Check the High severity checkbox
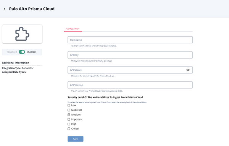Image resolution: width=229 pixels, height=146 pixels. [x=69, y=124]
